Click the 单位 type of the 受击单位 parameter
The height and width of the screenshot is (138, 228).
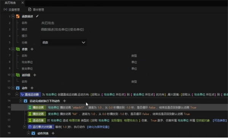(134, 69)
